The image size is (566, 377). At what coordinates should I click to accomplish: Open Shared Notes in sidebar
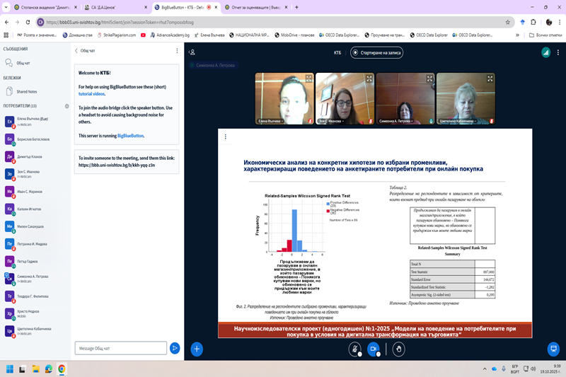click(x=26, y=91)
